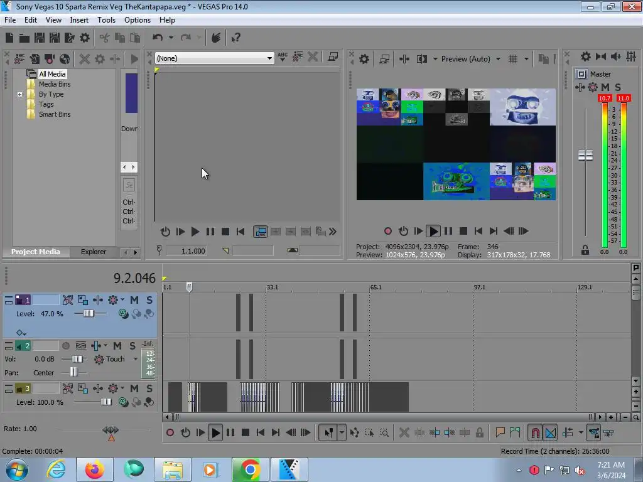Stop playback in the timeline transport

(246, 432)
